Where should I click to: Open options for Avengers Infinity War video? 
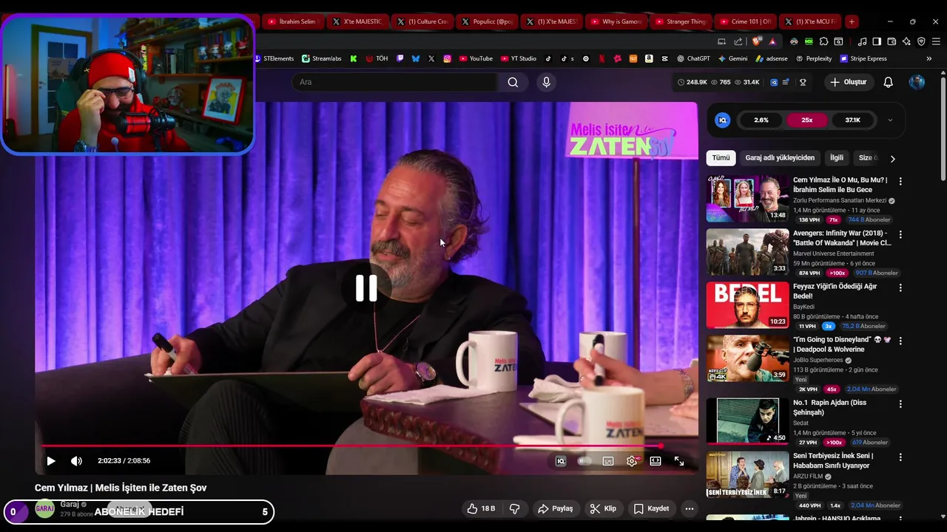tap(900, 234)
